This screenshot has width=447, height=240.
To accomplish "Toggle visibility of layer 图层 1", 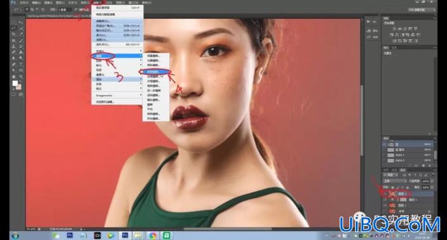I will point(385,205).
